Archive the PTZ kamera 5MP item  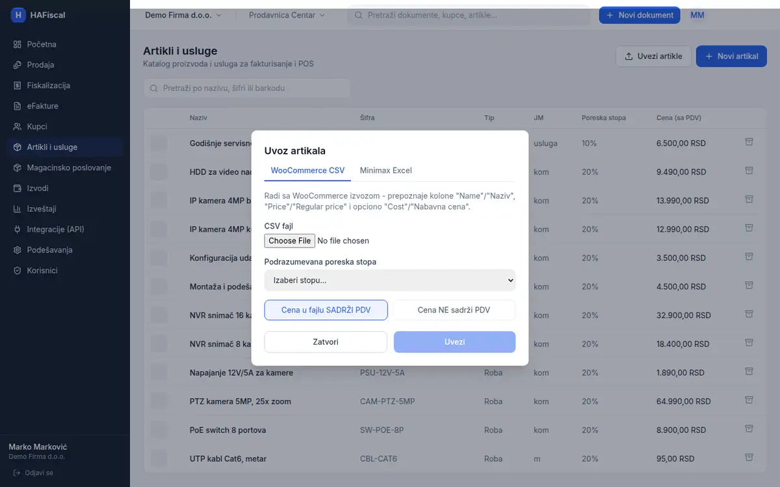tap(749, 401)
